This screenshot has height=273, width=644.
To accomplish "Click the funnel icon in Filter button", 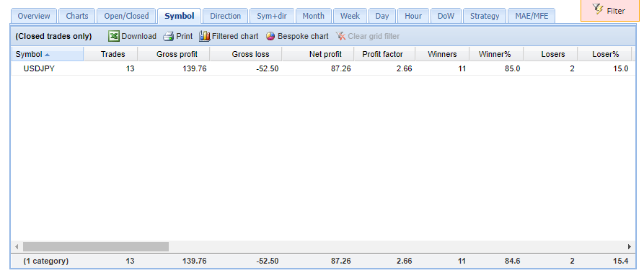I will [x=597, y=8].
